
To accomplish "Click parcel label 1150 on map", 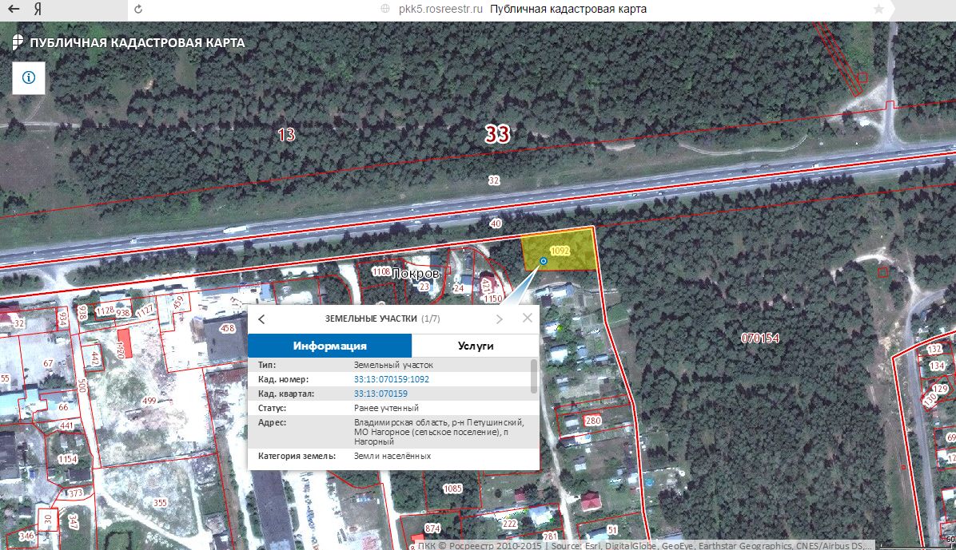I will [x=492, y=299].
